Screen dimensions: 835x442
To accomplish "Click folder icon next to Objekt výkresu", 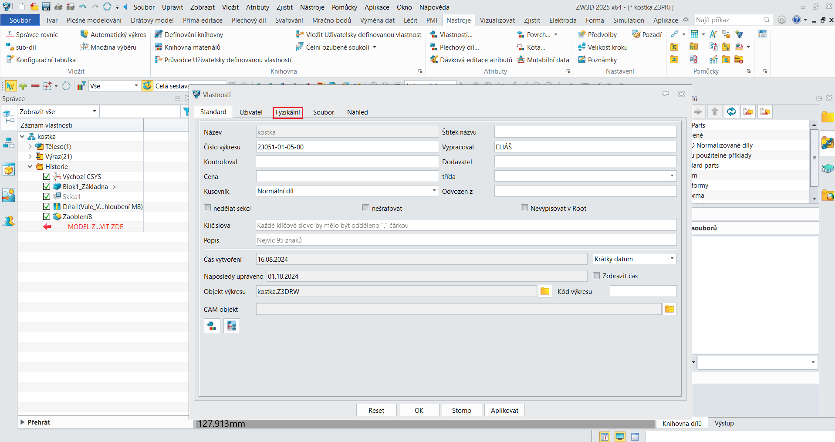I will pyautogui.click(x=544, y=291).
